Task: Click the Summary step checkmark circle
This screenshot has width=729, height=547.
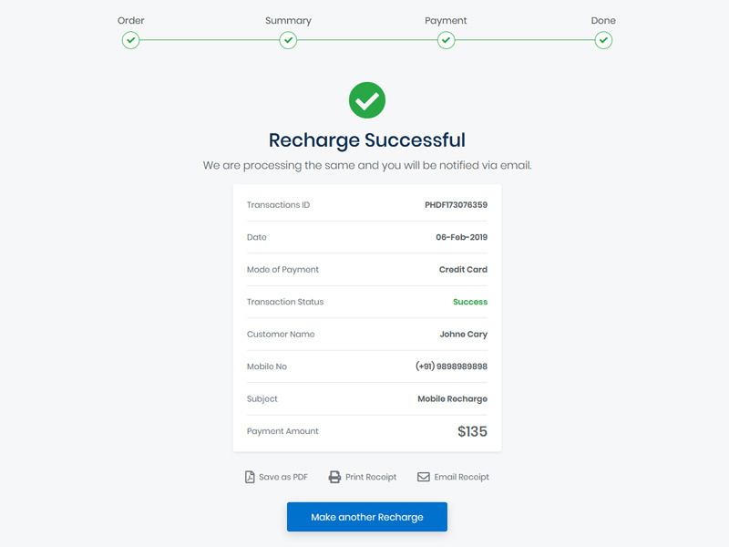Action: click(x=288, y=40)
